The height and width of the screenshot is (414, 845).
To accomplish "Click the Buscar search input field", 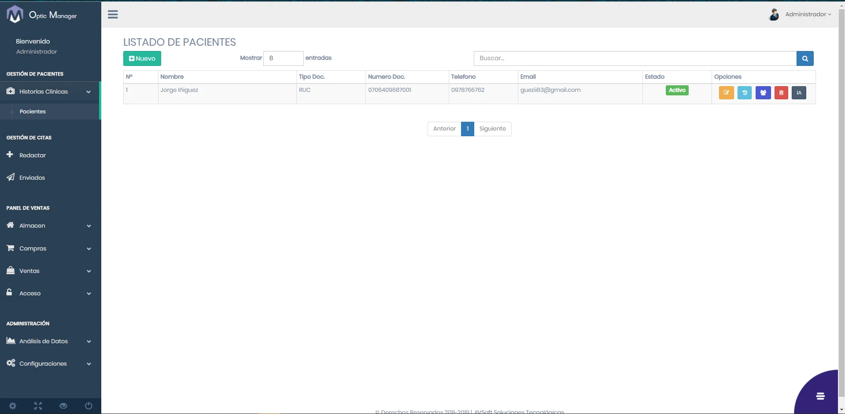I will pos(635,58).
